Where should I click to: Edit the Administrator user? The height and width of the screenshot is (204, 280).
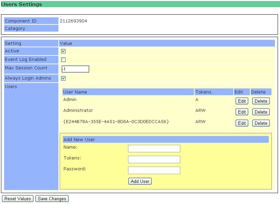[242, 112]
